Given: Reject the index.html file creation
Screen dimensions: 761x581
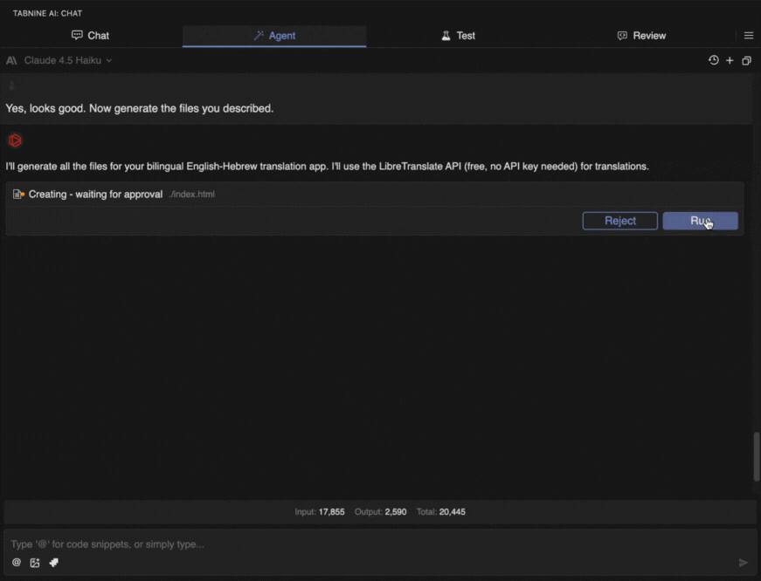Looking at the screenshot, I should 619,221.
